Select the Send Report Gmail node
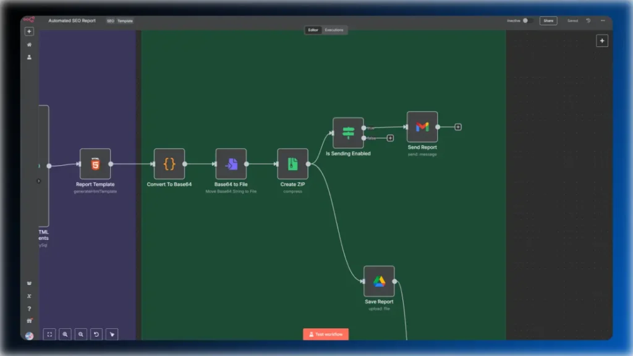Screen dimensions: 633x356 [x=422, y=127]
